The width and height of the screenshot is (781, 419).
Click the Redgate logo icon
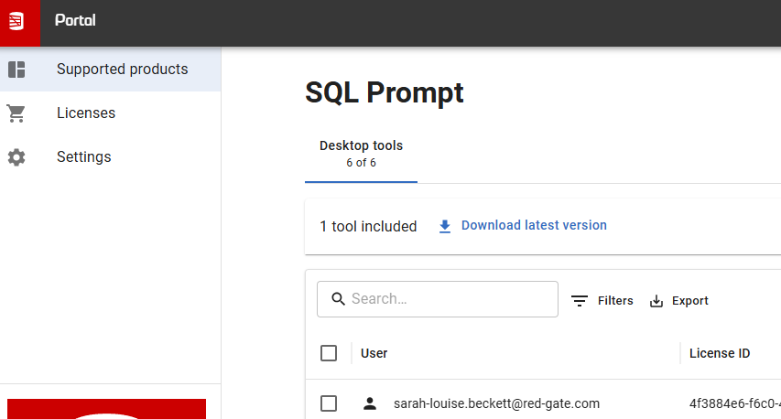[16, 21]
